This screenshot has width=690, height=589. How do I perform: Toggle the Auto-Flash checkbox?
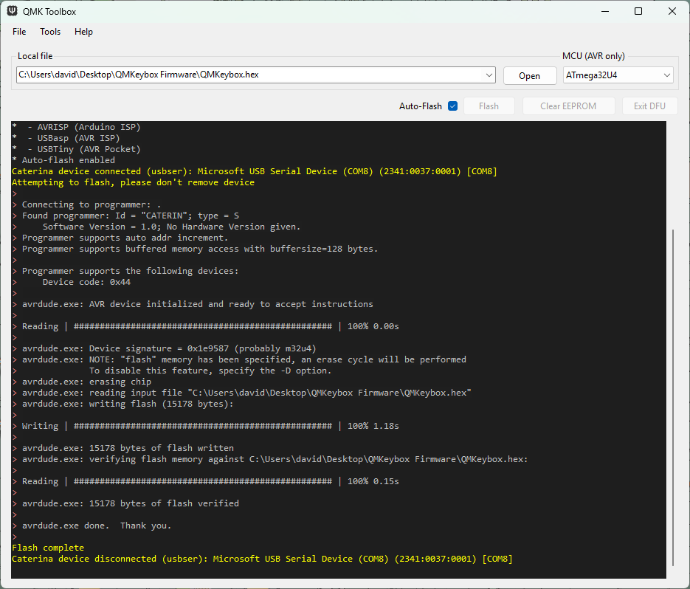[x=453, y=106]
